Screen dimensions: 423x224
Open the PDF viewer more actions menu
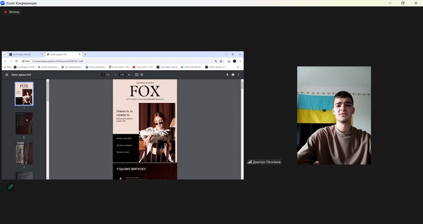[x=238, y=74]
